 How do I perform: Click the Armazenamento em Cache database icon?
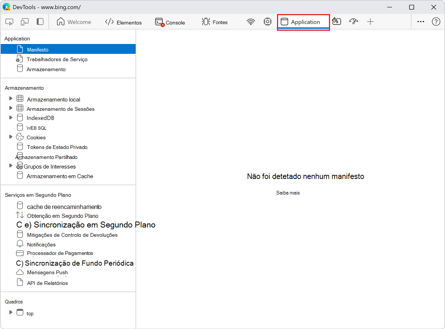pos(20,175)
